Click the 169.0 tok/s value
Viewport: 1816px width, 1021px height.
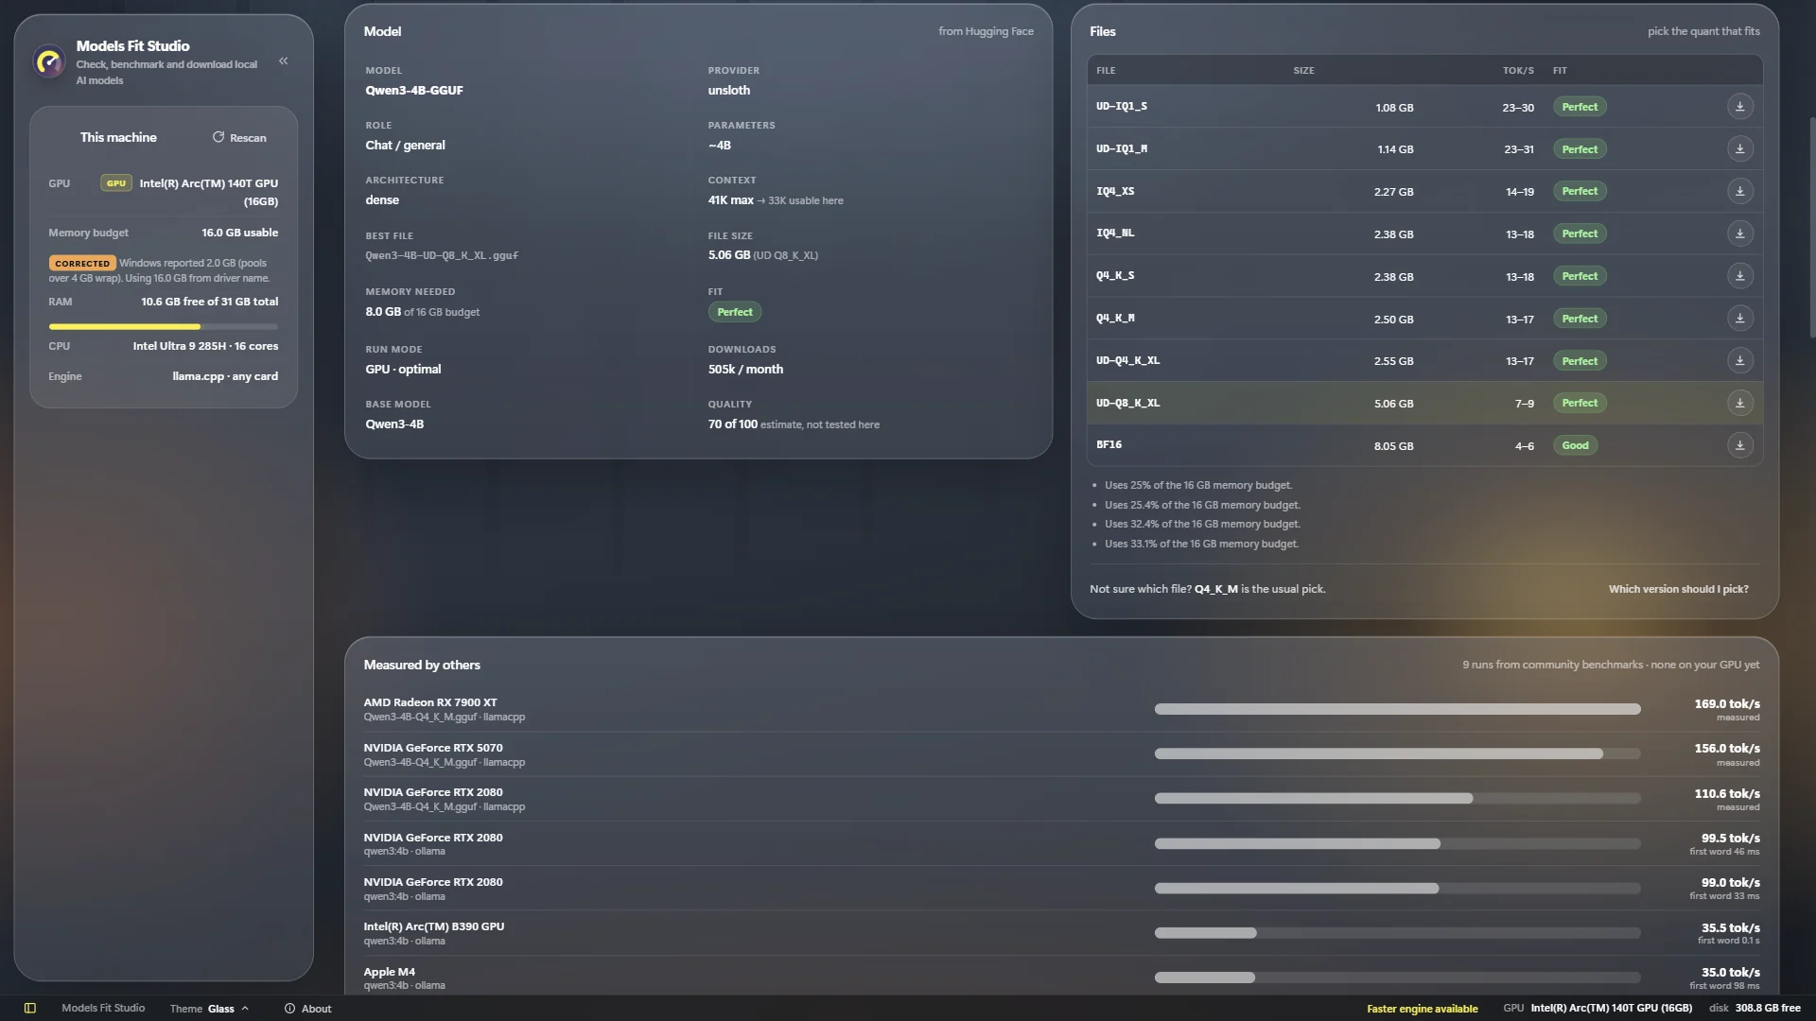(1727, 704)
